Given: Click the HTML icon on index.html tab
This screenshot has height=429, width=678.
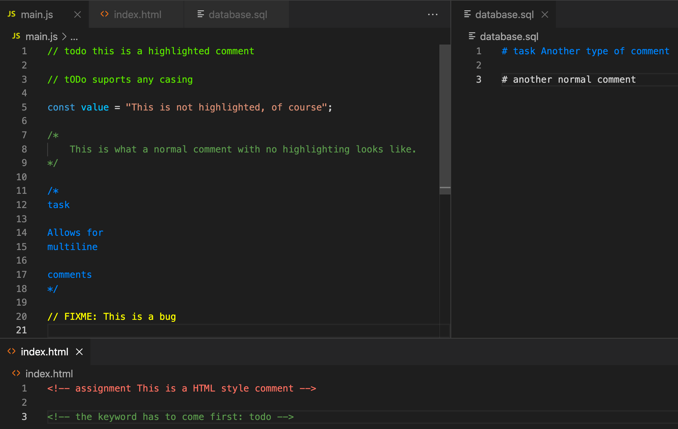Looking at the screenshot, I should click(104, 14).
